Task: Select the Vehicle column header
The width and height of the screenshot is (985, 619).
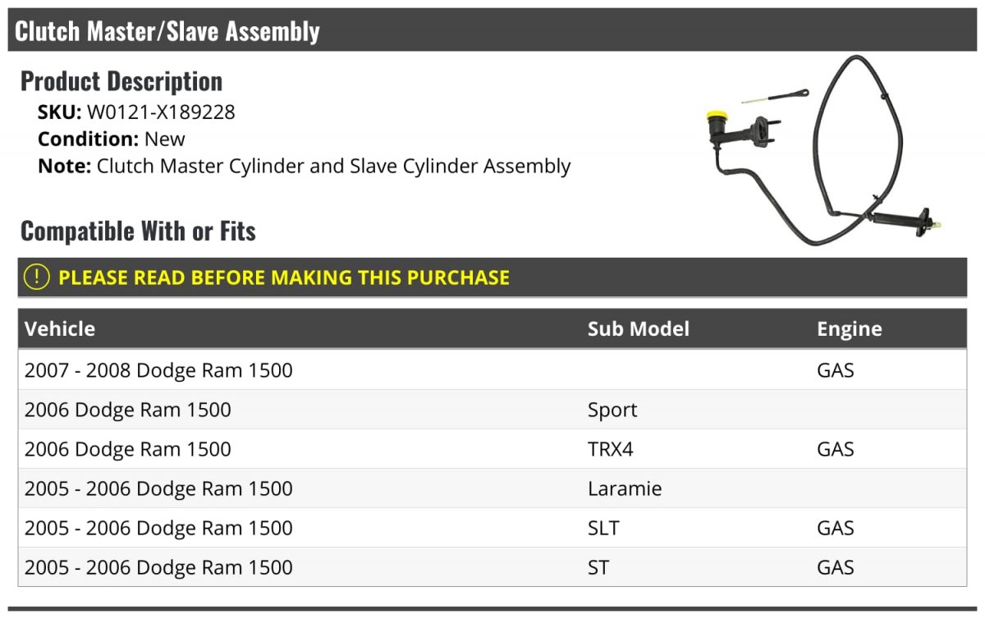Action: (x=60, y=328)
